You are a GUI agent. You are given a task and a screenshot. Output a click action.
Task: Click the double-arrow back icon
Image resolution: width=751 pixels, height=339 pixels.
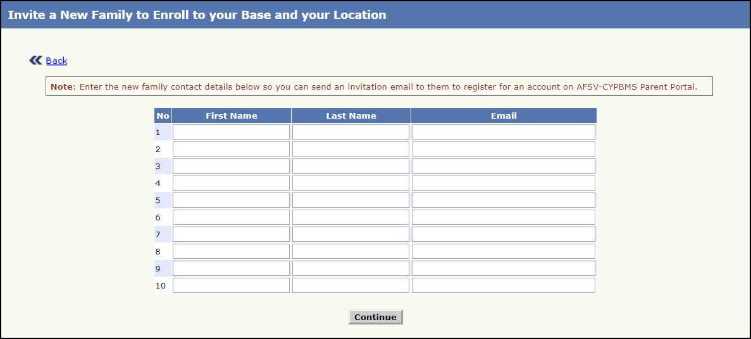(35, 61)
